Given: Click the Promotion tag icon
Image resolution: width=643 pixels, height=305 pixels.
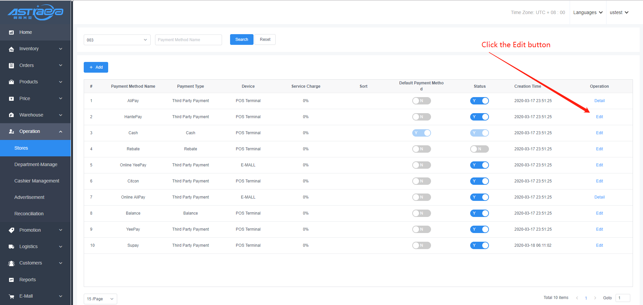Looking at the screenshot, I should click(x=11, y=230).
